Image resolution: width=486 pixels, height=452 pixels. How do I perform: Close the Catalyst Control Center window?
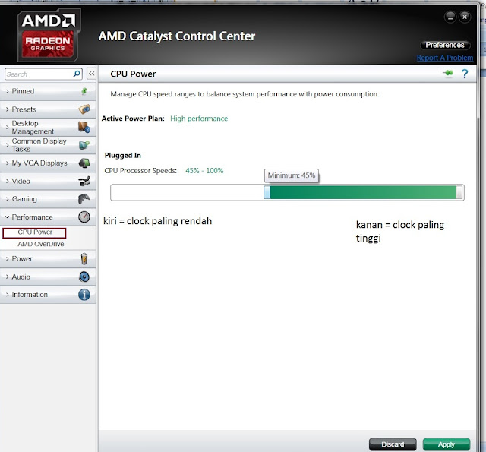coord(465,17)
